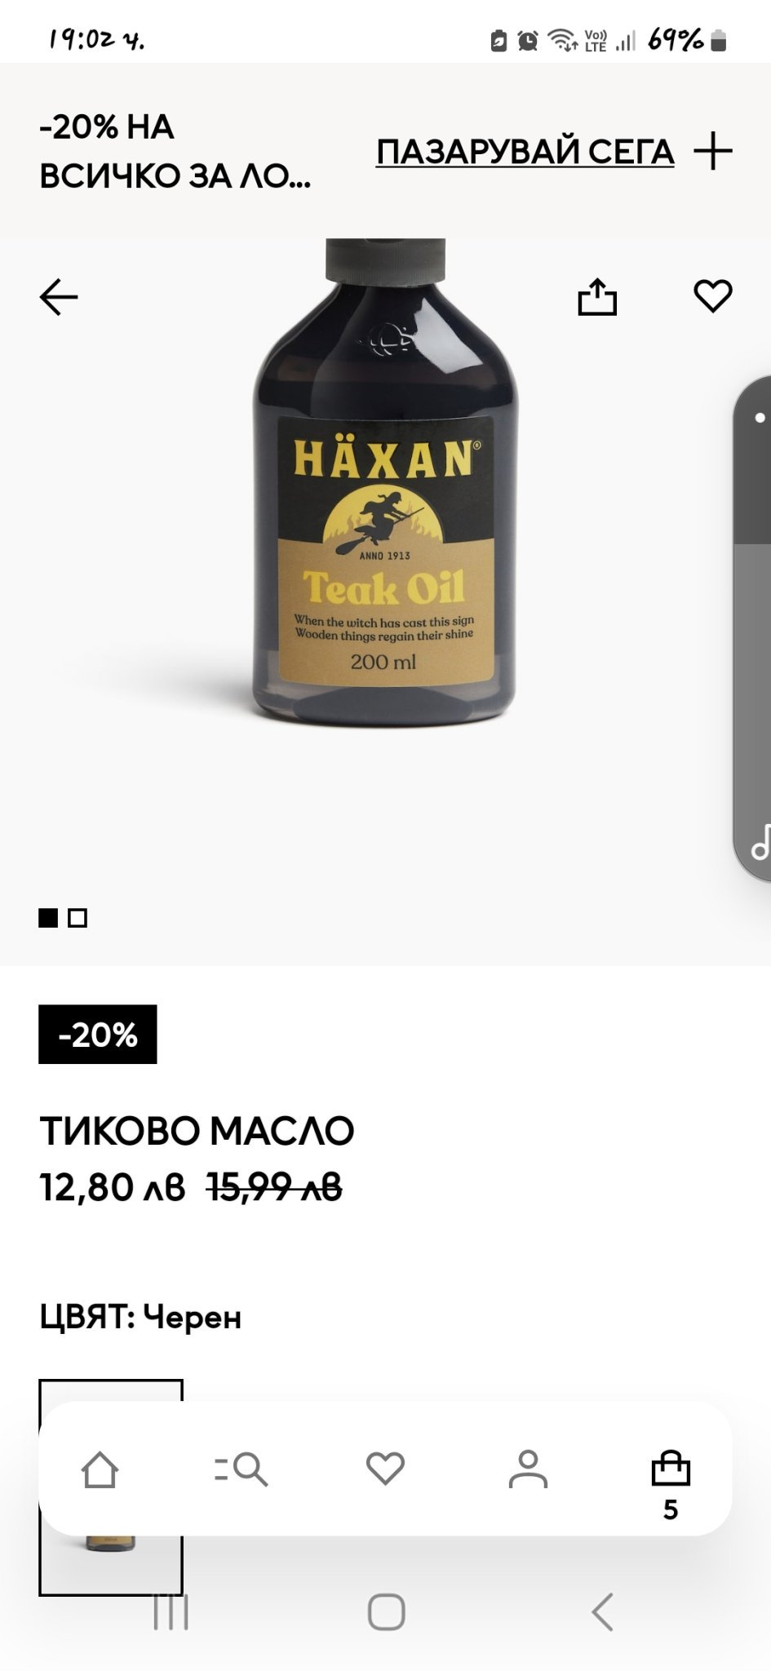The width and height of the screenshot is (771, 1671).
Task: Expand the promo banner with the plus icon
Action: pos(713,151)
